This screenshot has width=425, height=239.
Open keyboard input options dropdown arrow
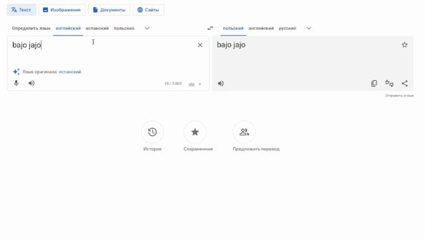click(x=200, y=84)
